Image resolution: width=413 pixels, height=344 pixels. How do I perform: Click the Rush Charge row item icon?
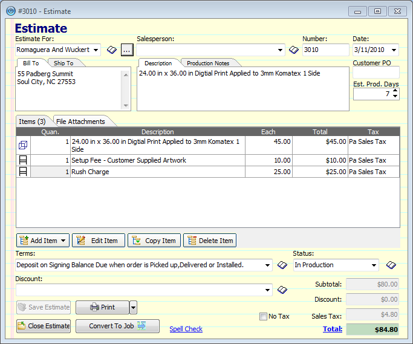click(x=24, y=172)
